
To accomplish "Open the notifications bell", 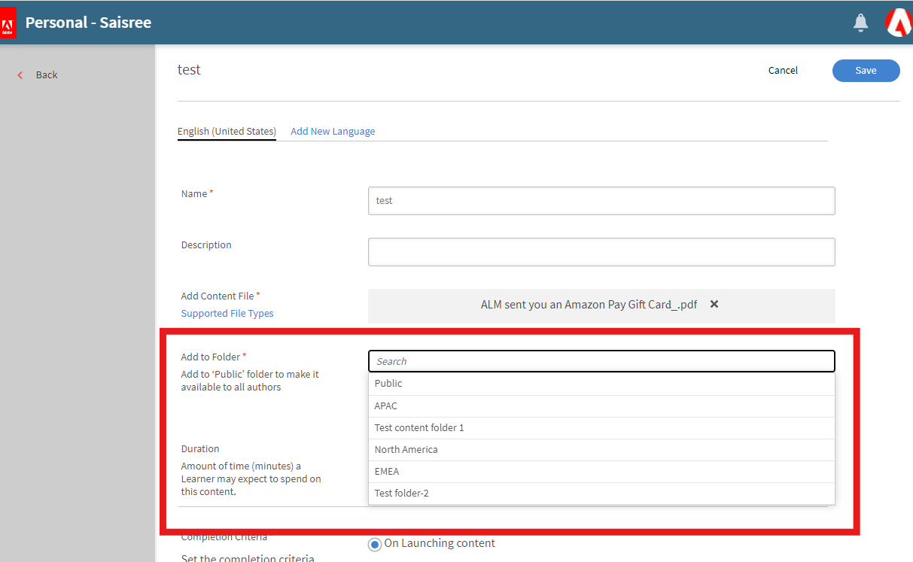I will point(860,23).
